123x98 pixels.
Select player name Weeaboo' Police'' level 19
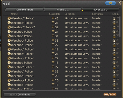[23, 49]
